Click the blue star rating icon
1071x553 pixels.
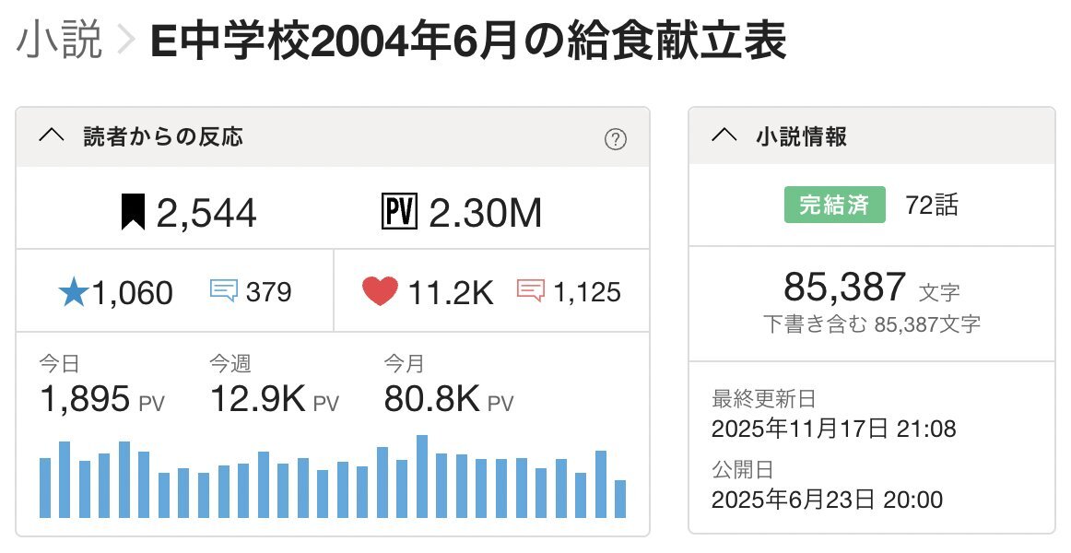(x=73, y=292)
